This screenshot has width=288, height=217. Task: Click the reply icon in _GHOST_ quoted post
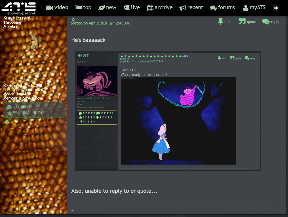coord(247,58)
